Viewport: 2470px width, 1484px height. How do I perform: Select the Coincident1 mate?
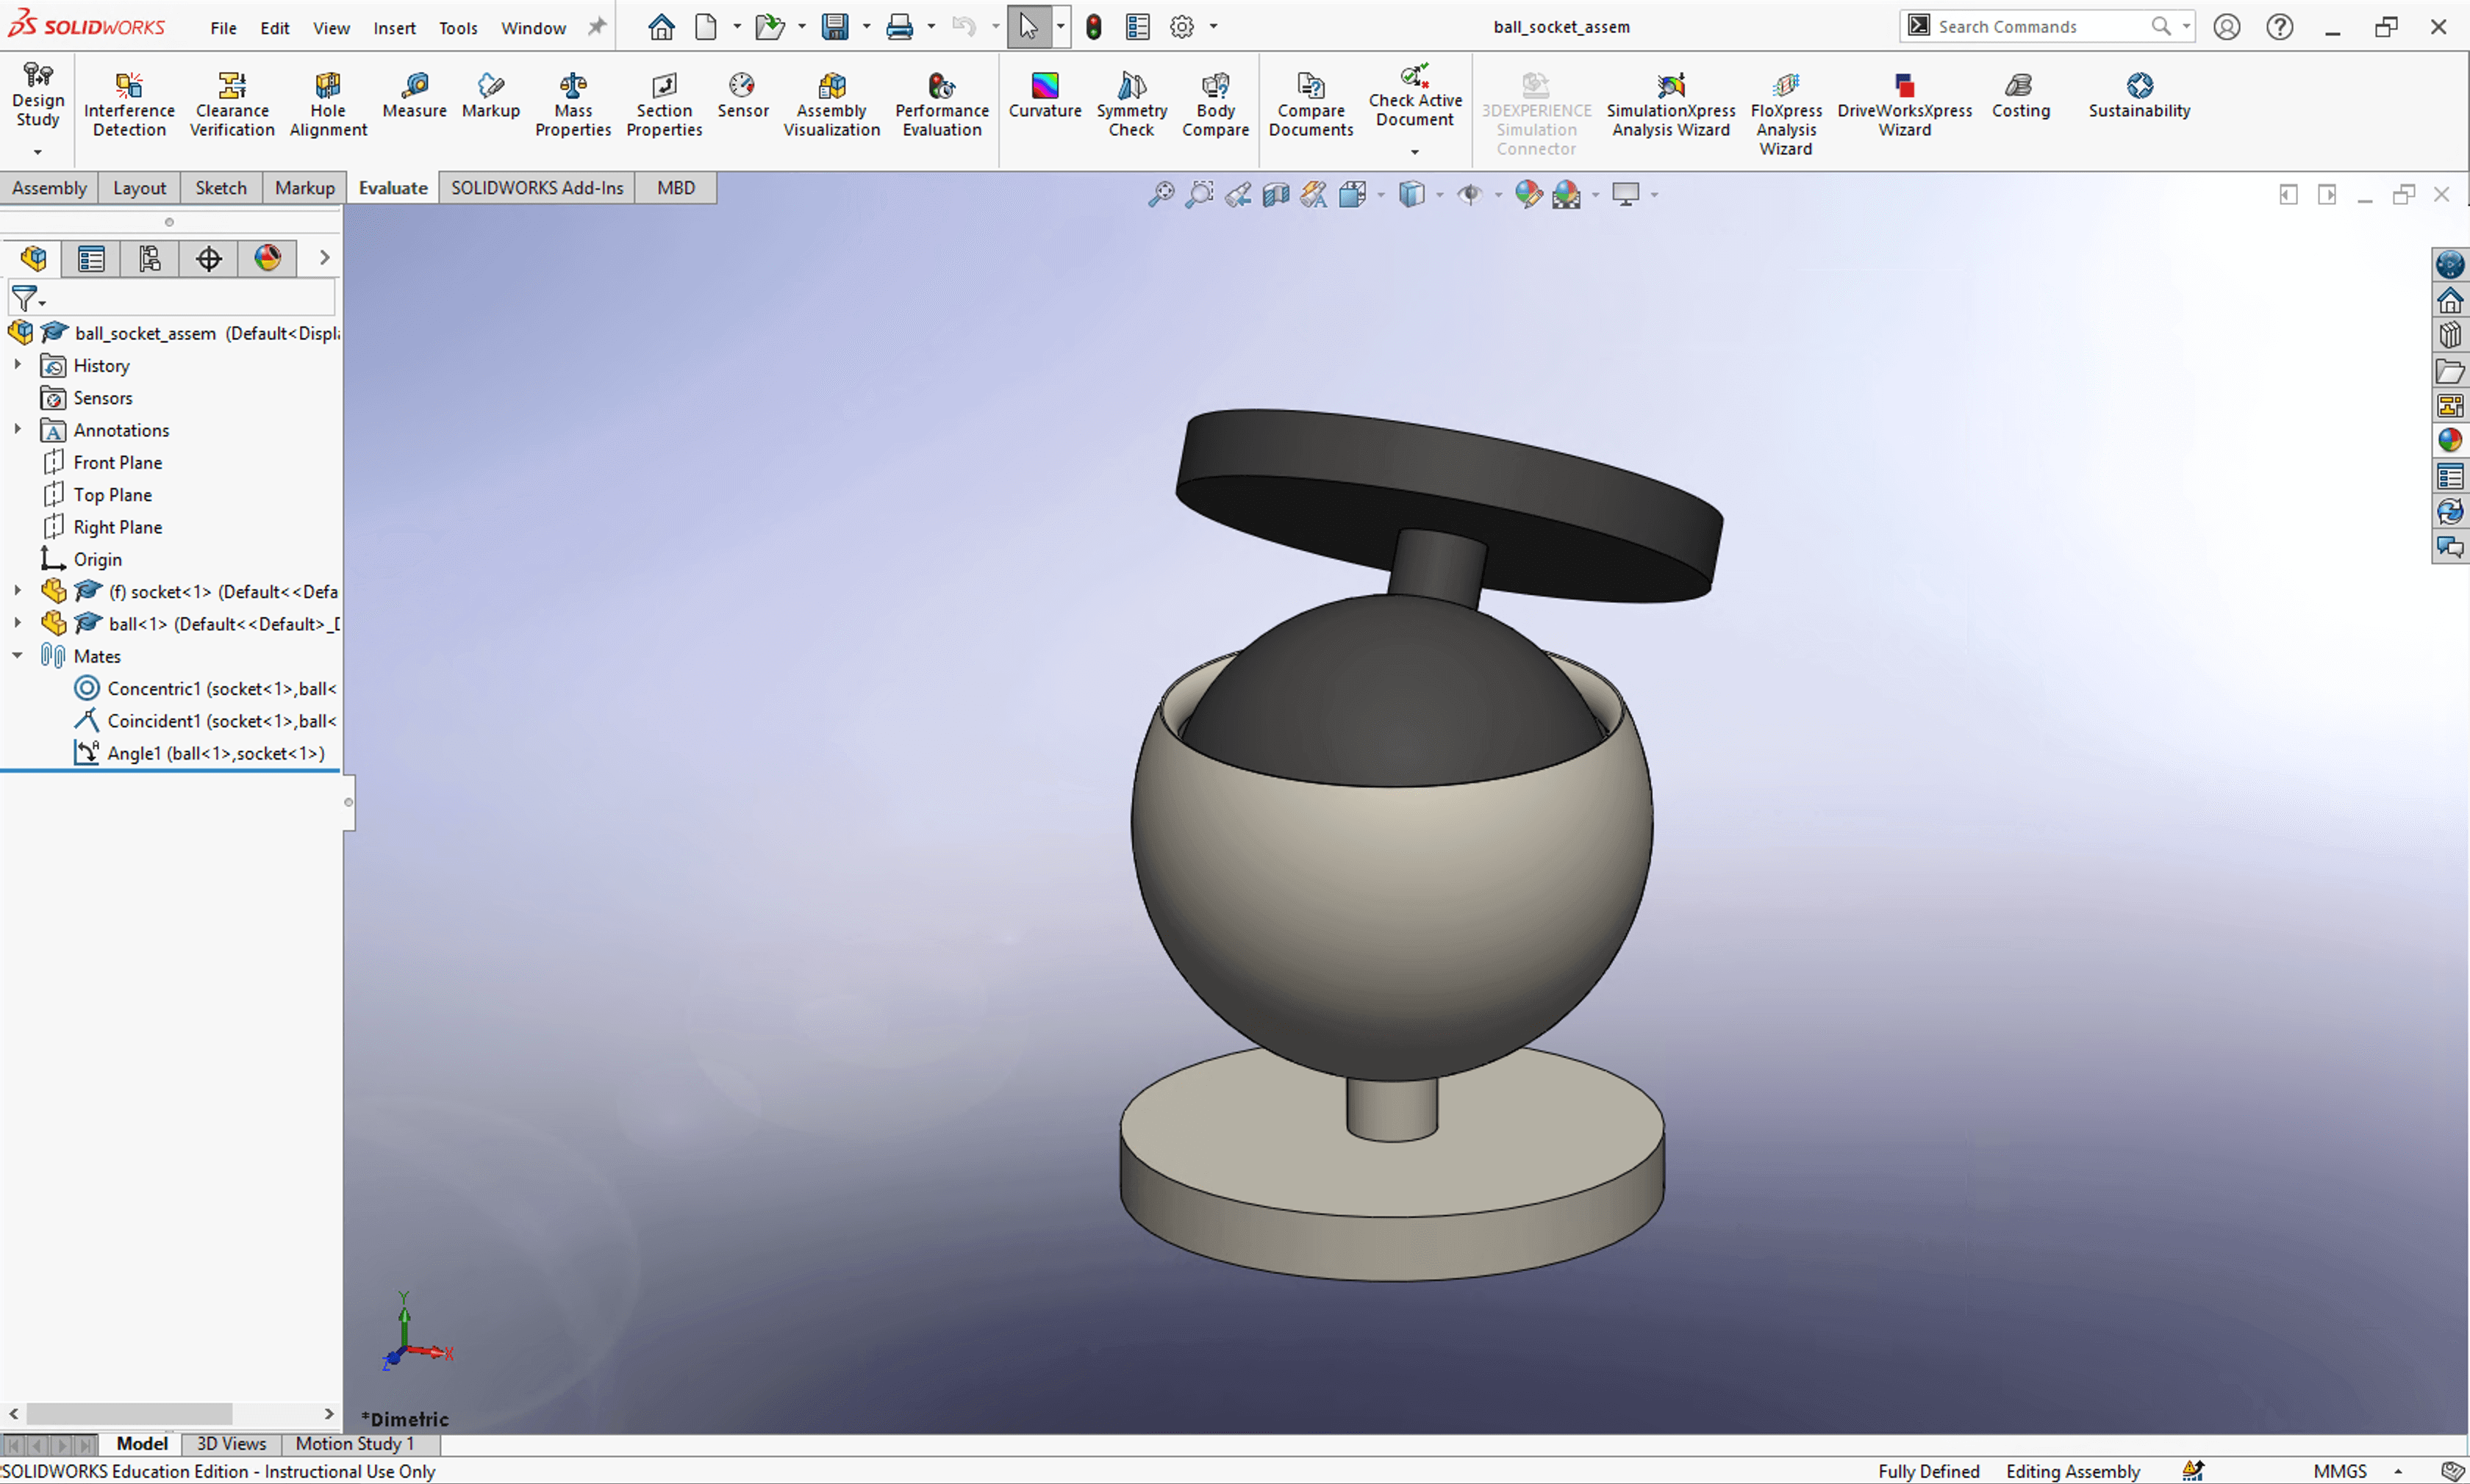pos(205,721)
